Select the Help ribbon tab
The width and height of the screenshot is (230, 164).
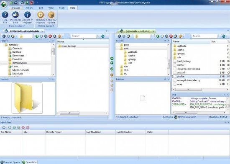click(73, 8)
